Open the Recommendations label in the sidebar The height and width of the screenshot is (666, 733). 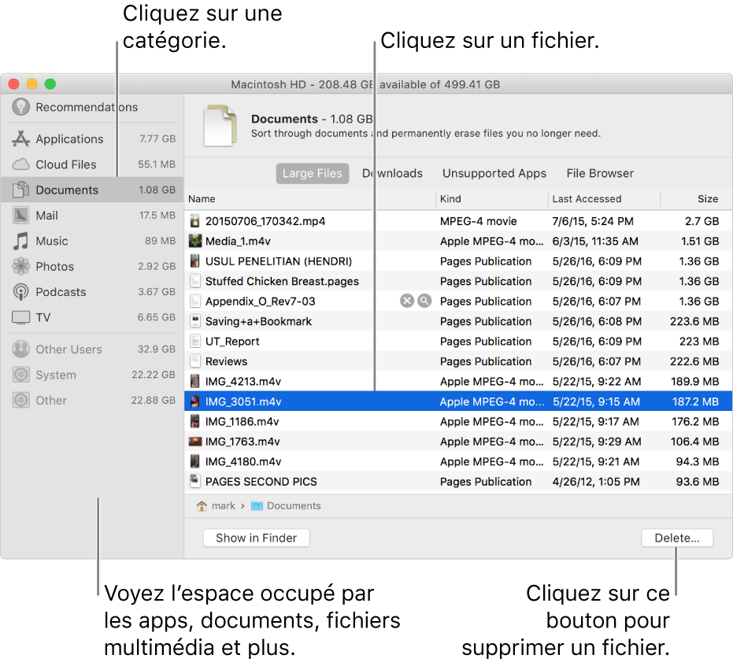tap(87, 108)
